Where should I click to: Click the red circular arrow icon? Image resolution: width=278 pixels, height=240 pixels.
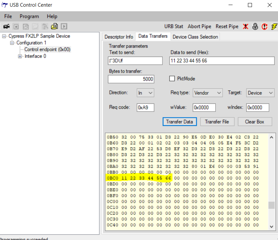[x=265, y=26]
